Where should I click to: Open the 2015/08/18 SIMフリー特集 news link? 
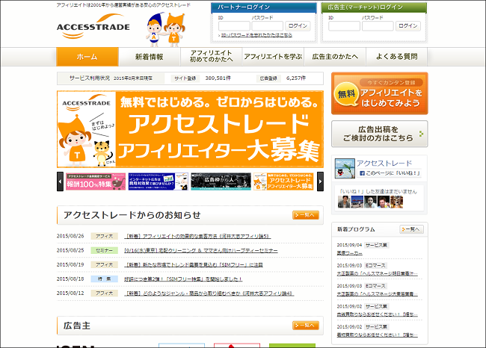point(183,279)
